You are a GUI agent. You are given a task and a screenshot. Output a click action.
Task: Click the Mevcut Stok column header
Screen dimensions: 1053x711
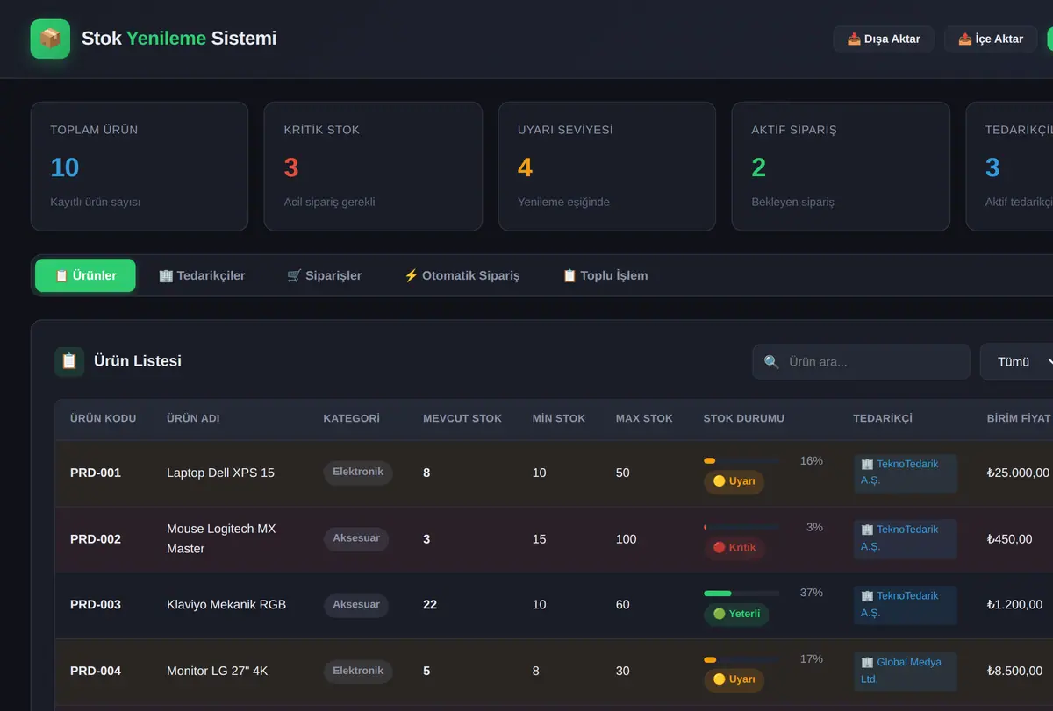tap(462, 418)
